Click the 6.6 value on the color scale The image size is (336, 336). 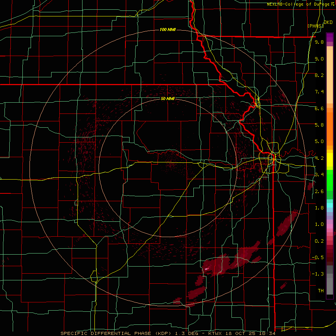(319, 108)
